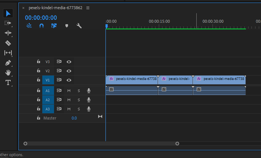This screenshot has width=261, height=158.
Task: Select the Razor tool
Action: [x=8, y=43]
